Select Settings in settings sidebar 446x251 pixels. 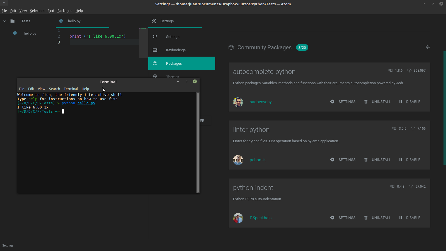[182, 37]
